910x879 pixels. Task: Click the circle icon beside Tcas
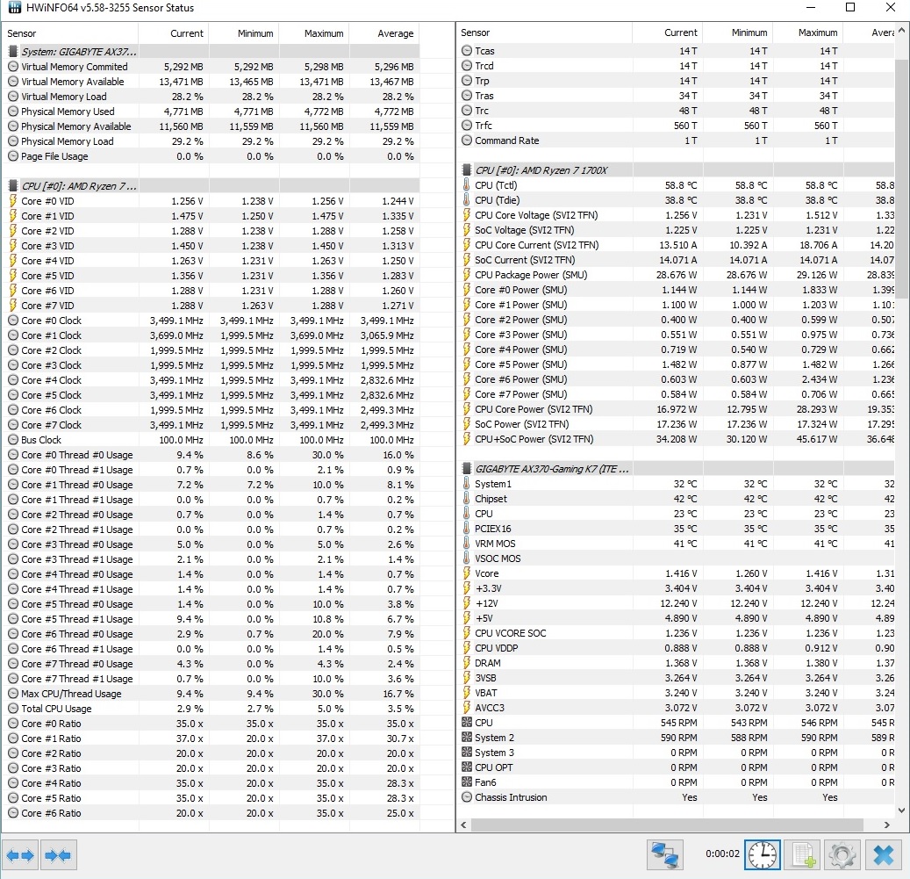[467, 51]
